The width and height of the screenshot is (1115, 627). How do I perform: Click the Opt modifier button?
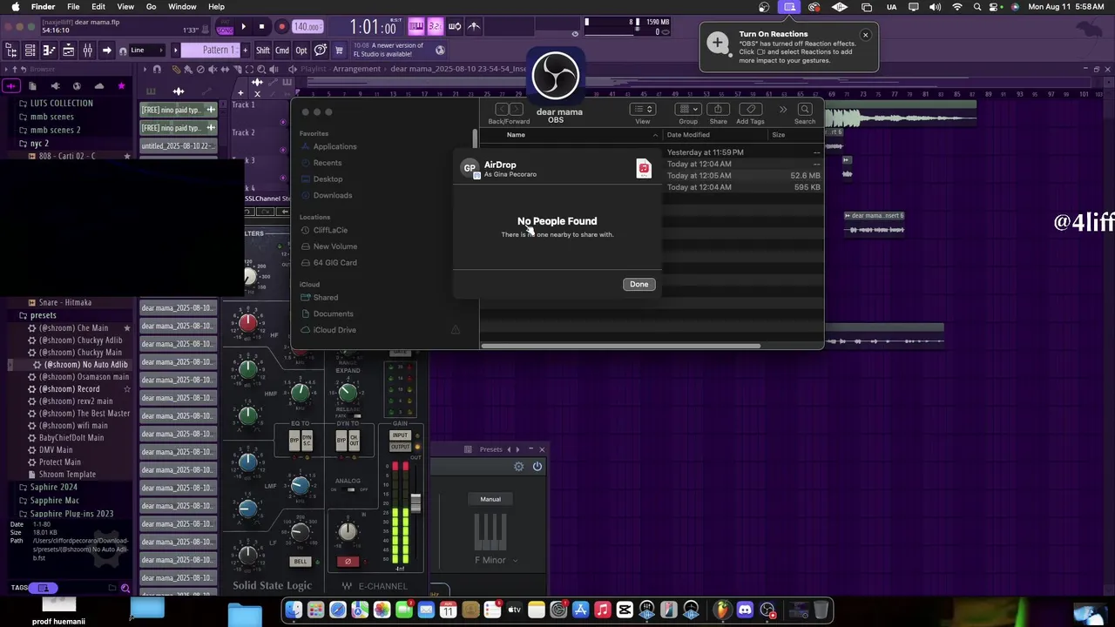(301, 51)
